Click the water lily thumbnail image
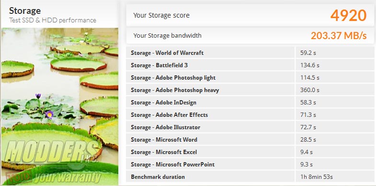Viewport: 376px width, 186px height. coord(60,107)
